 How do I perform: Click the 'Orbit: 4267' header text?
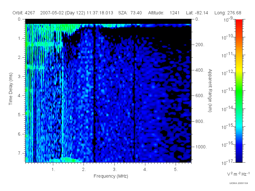pos(24,13)
